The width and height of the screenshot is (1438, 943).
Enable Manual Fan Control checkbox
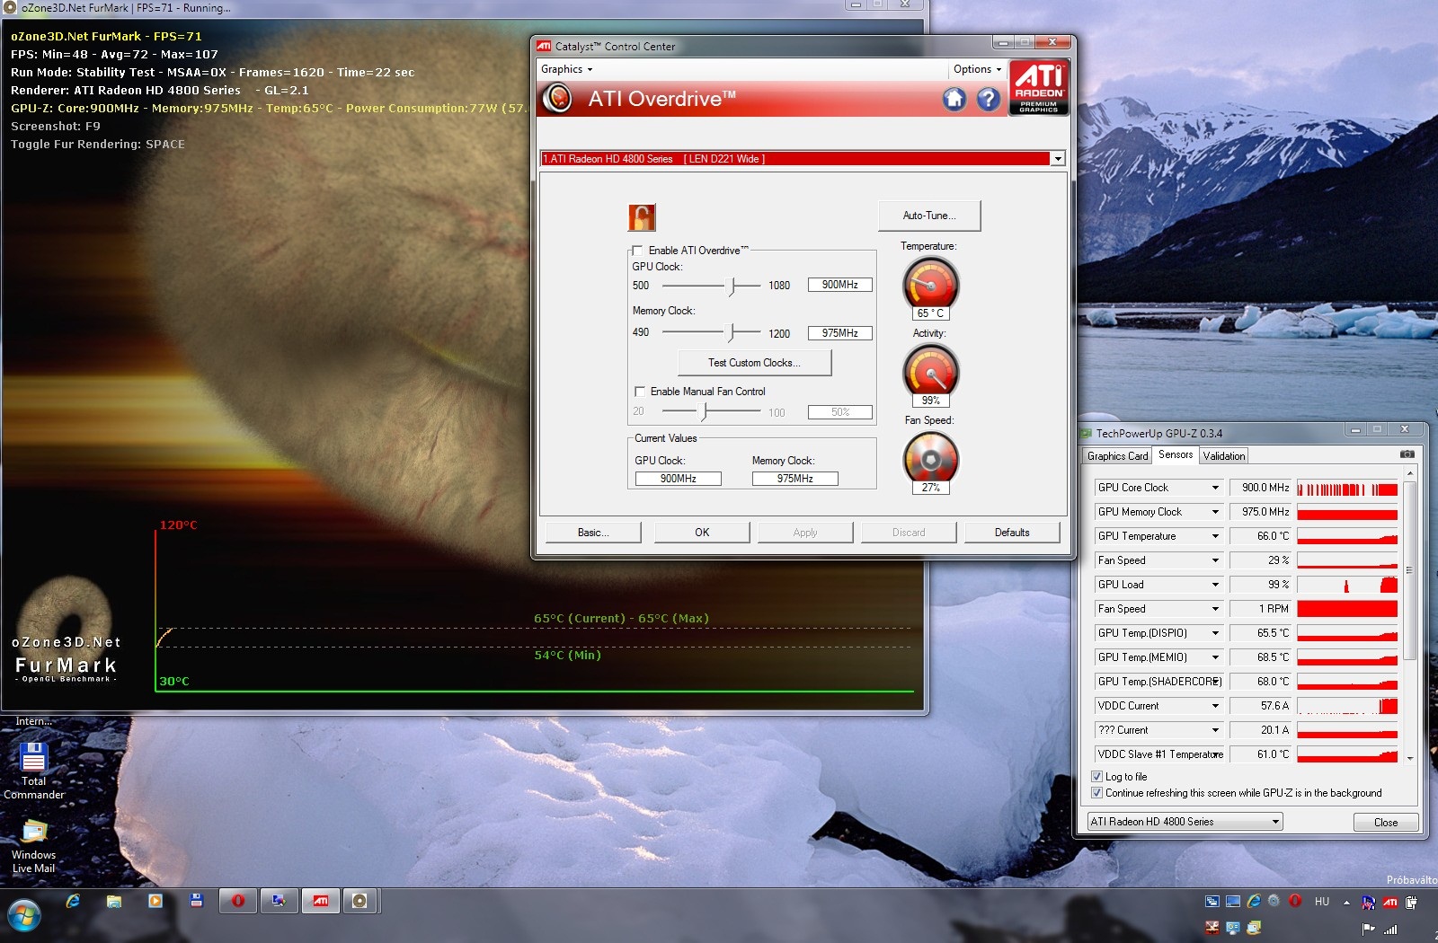click(640, 392)
